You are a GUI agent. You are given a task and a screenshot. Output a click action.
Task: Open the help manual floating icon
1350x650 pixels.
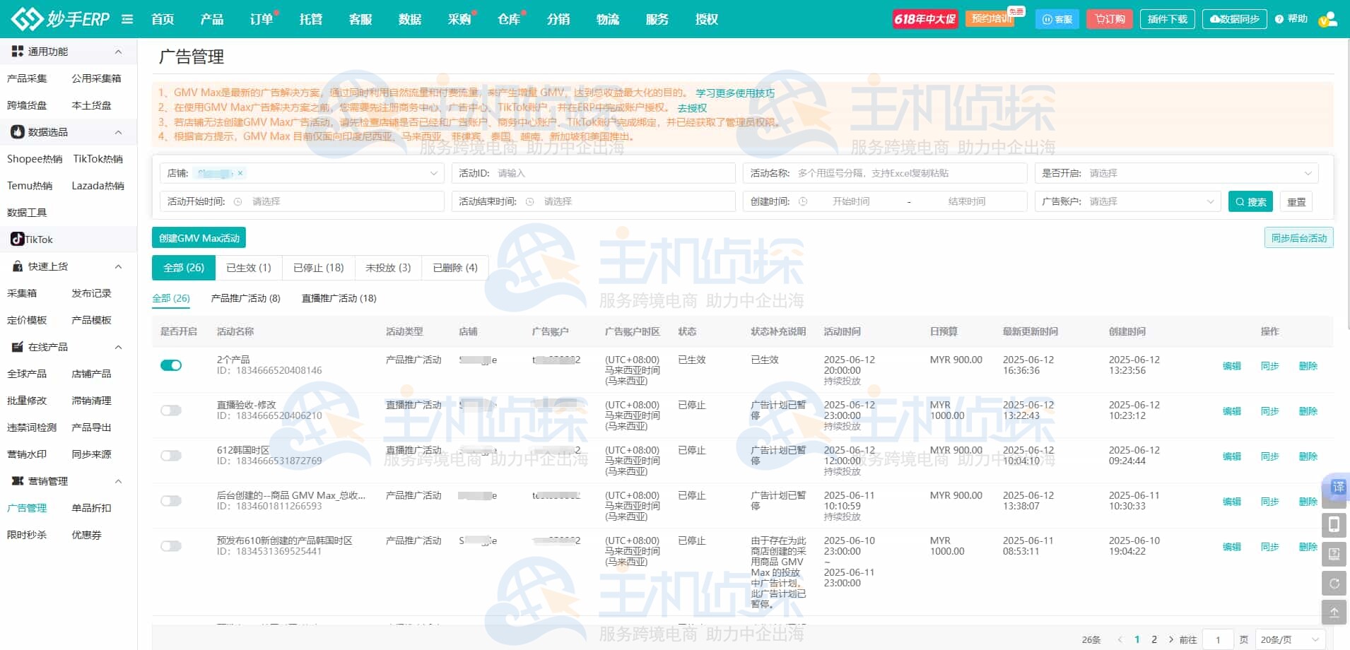tap(1334, 555)
